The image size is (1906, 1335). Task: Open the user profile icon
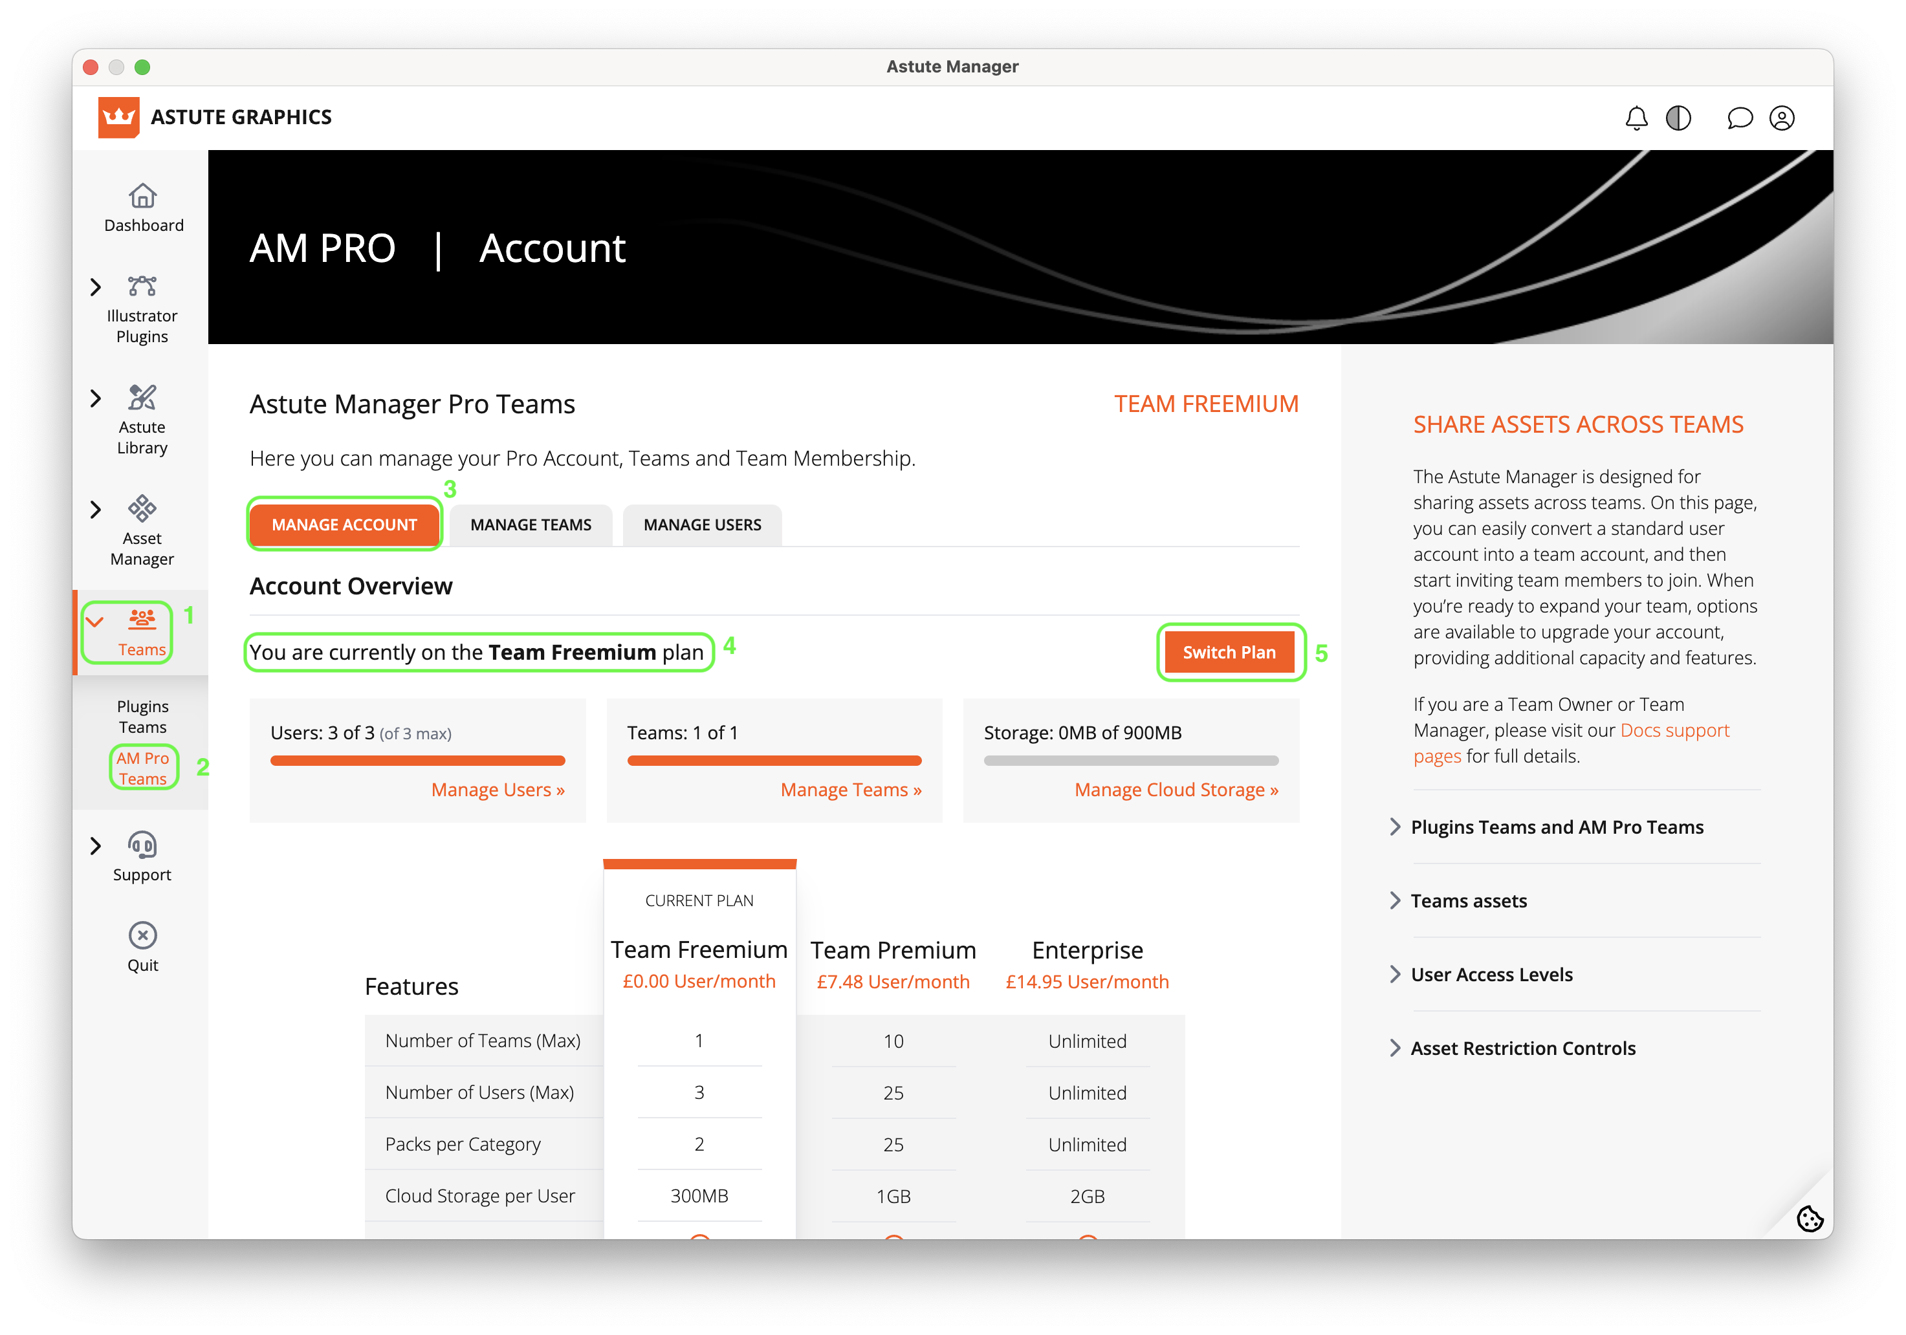[1782, 118]
